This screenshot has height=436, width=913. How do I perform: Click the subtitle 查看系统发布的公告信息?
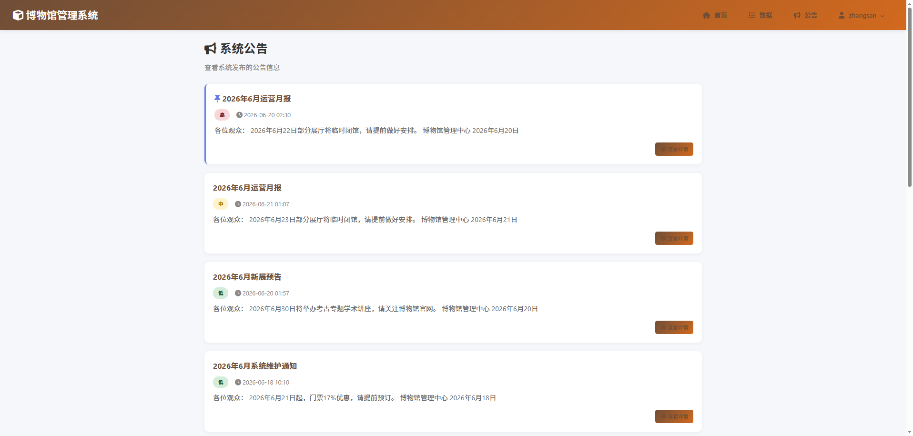click(242, 68)
